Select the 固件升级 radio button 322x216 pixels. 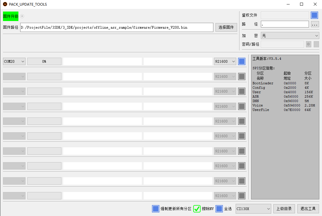point(22,16)
